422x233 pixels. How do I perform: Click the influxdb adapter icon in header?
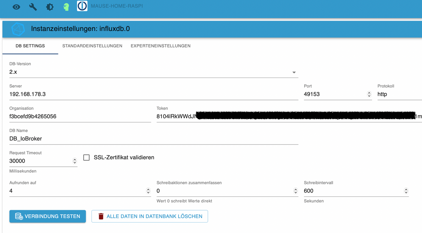(x=18, y=29)
